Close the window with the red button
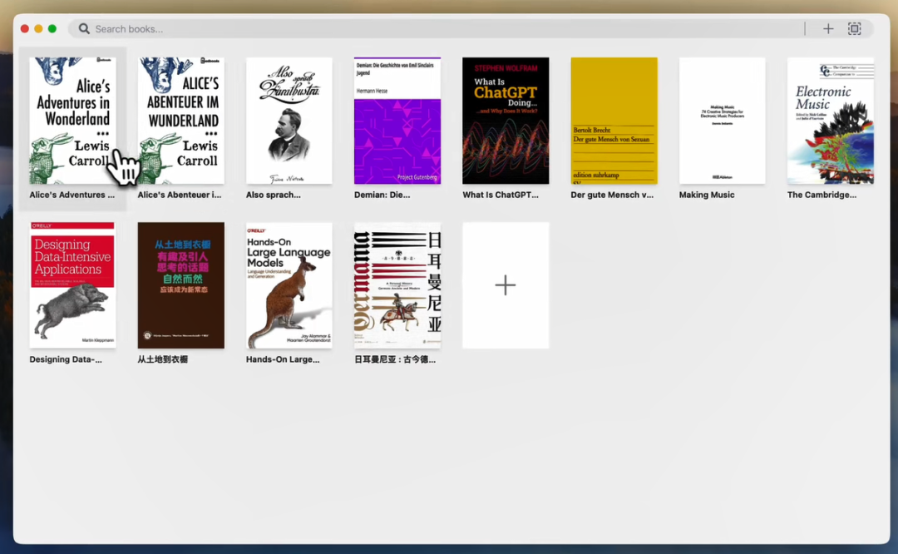This screenshot has height=554, width=898. coord(25,28)
